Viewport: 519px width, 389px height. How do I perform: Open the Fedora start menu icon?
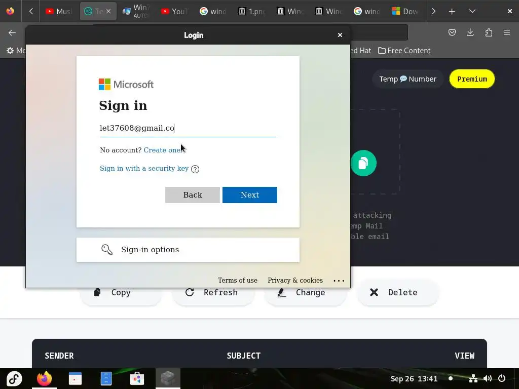14,379
